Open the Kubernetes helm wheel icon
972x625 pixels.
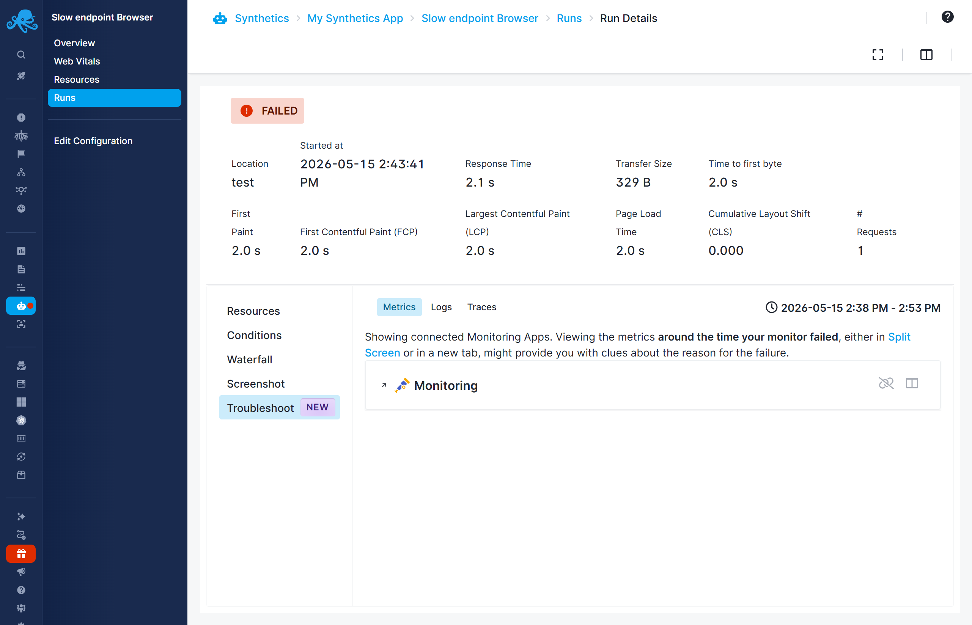pos(21,421)
